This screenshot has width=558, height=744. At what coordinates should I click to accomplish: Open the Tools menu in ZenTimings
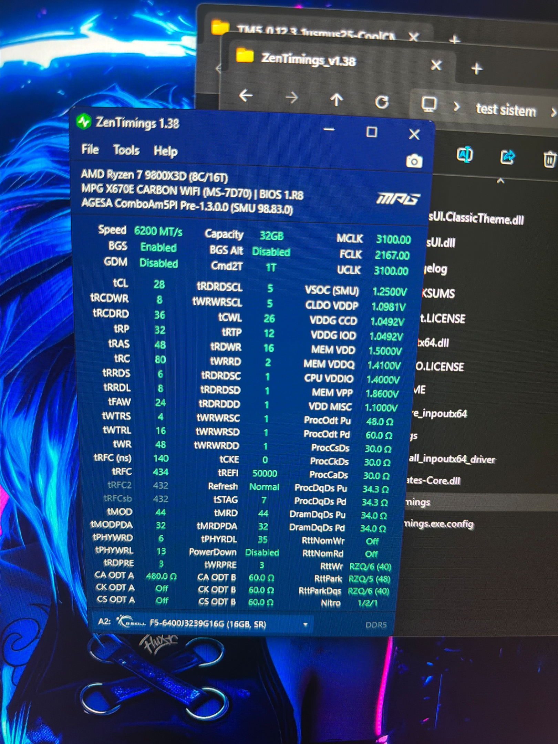(x=126, y=150)
